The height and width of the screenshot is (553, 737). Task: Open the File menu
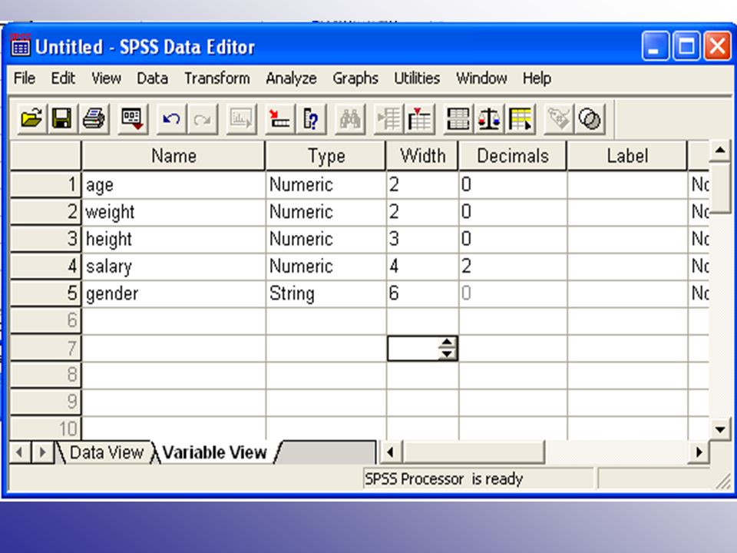coord(25,78)
